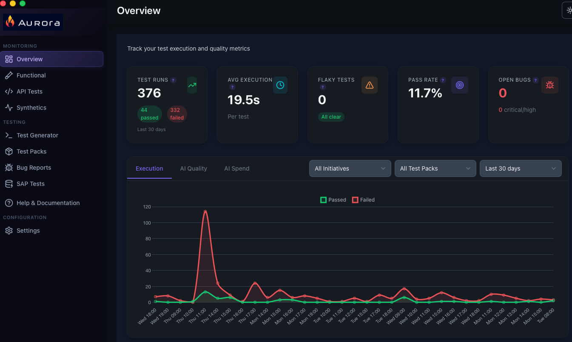This screenshot has height=342, width=572.
Task: Click the Last 30 days caption under Test Runs
Action: 151,129
